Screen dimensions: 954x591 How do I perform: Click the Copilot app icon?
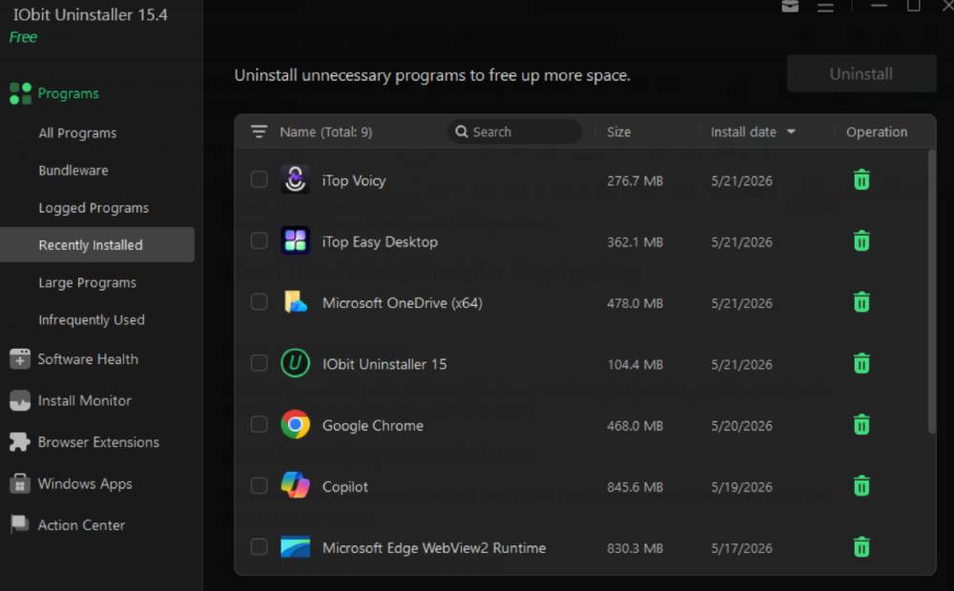[295, 486]
